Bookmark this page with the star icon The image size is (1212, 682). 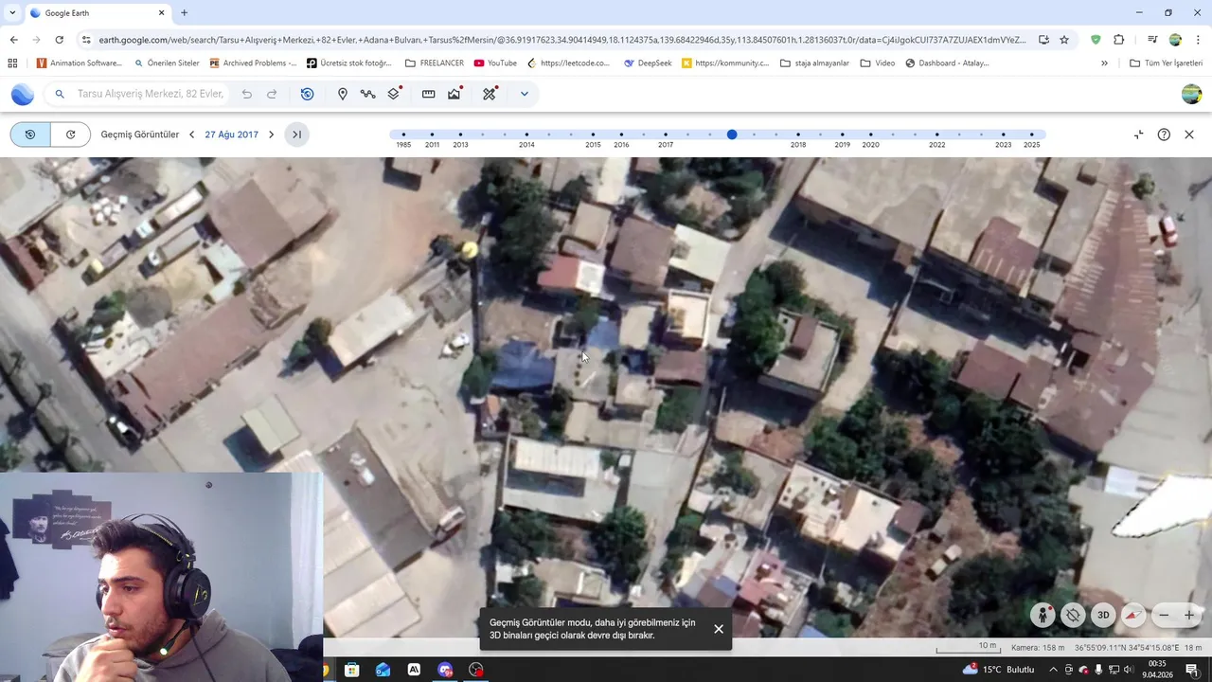(1064, 40)
